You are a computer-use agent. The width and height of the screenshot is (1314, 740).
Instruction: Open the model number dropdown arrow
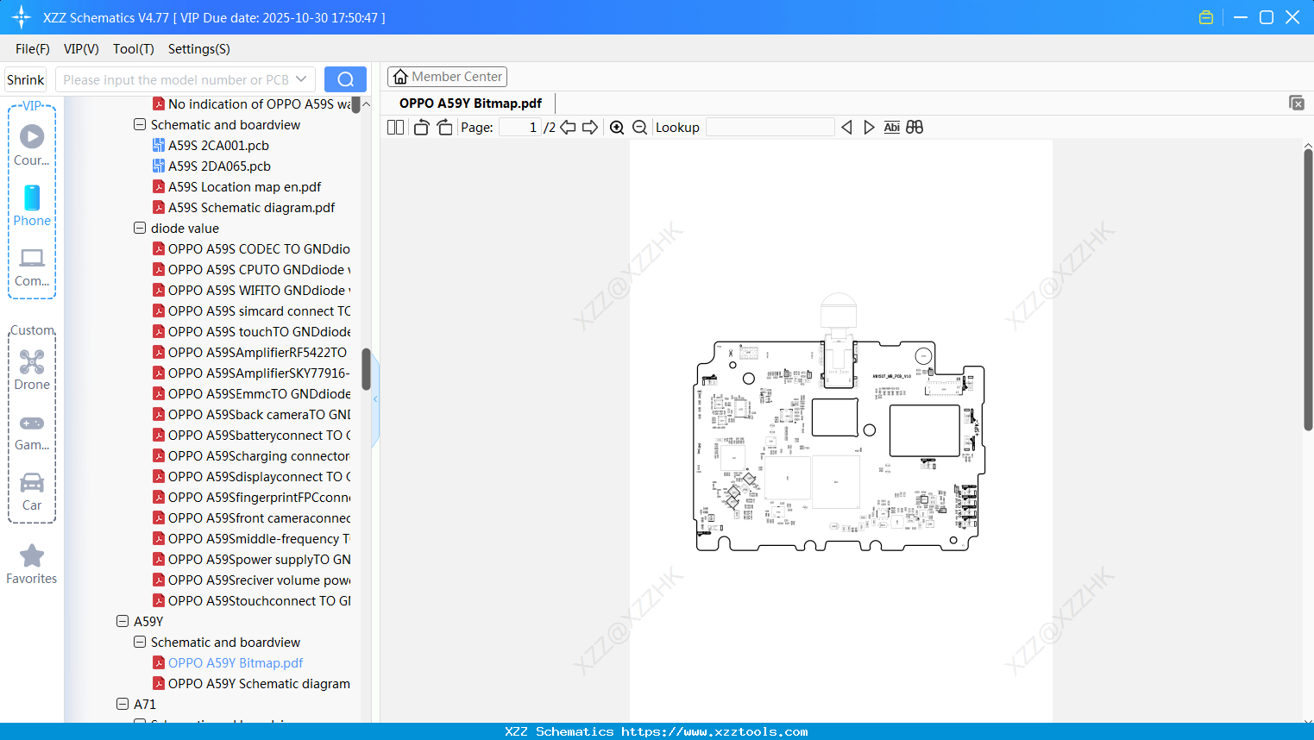click(x=301, y=79)
